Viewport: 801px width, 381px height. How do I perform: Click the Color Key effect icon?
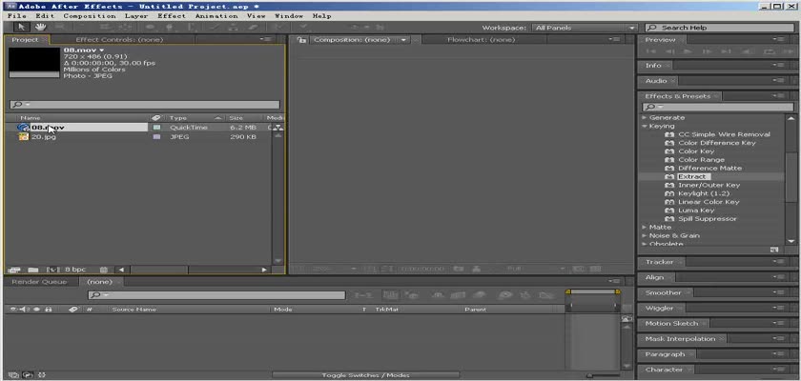click(x=669, y=151)
